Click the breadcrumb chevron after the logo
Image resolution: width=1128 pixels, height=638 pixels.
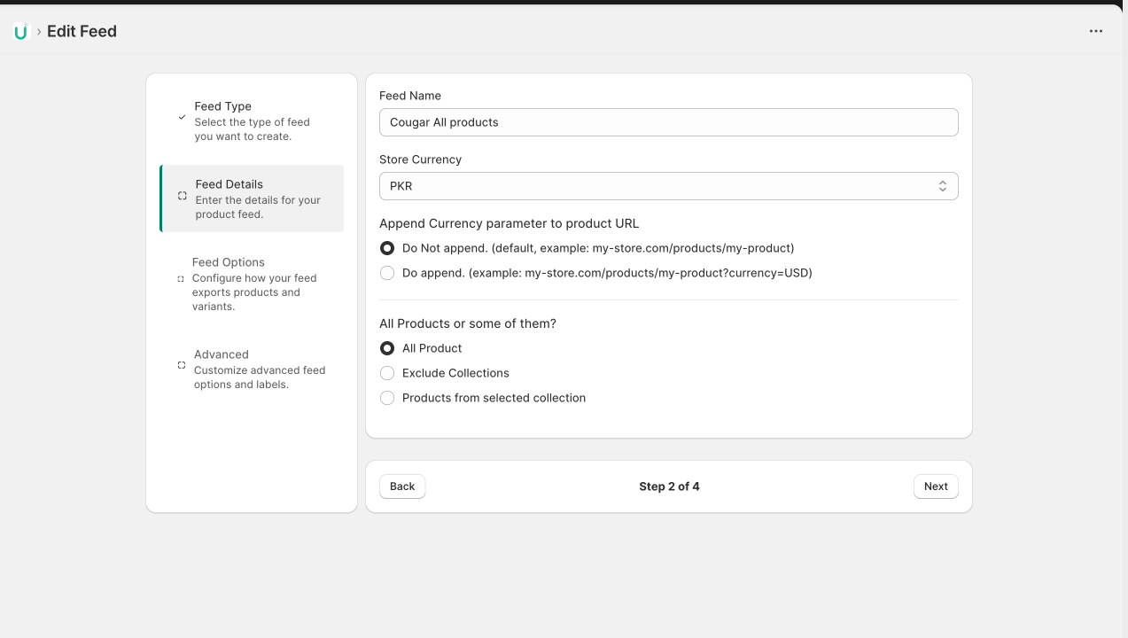(38, 31)
